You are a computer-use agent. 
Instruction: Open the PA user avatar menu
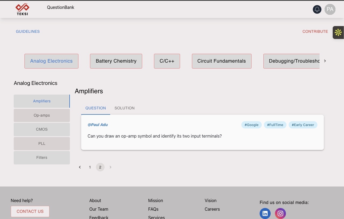[330, 9]
